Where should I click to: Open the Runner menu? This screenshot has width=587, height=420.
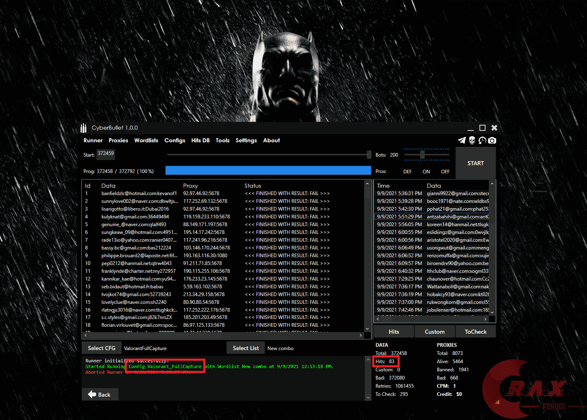93,140
